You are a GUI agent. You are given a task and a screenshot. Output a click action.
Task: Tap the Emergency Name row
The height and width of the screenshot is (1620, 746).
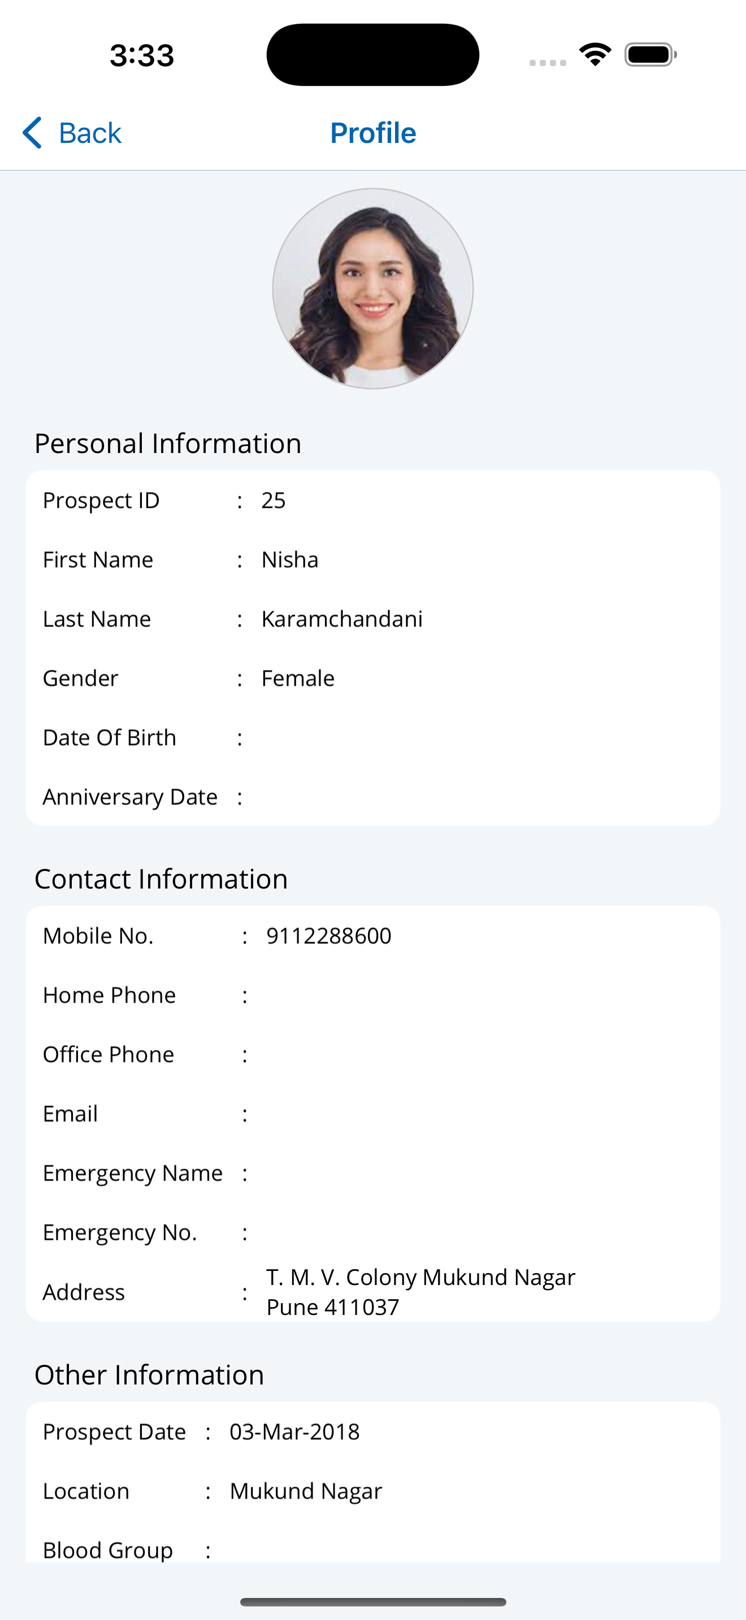click(x=373, y=1173)
